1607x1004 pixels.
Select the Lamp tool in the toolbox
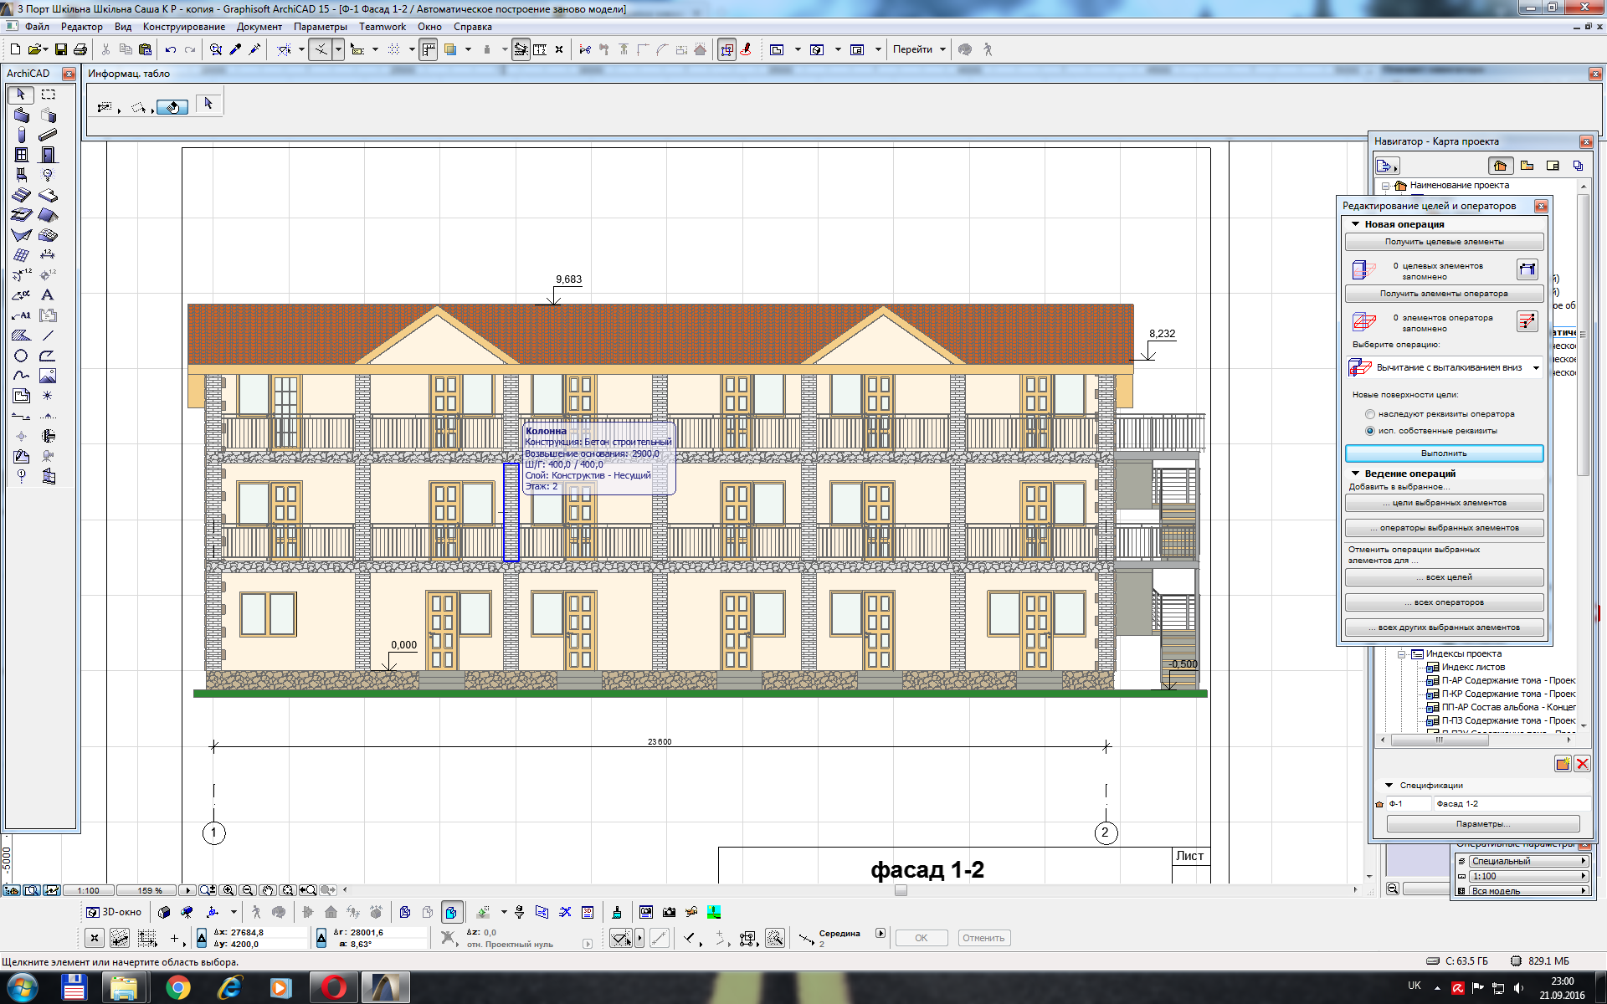point(49,175)
